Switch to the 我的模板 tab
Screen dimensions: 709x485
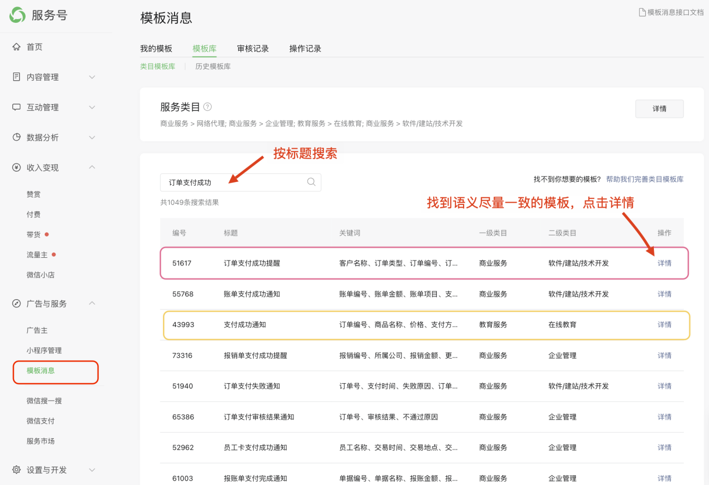click(x=157, y=48)
